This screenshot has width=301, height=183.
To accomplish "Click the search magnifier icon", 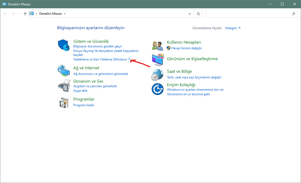I will 294,14.
